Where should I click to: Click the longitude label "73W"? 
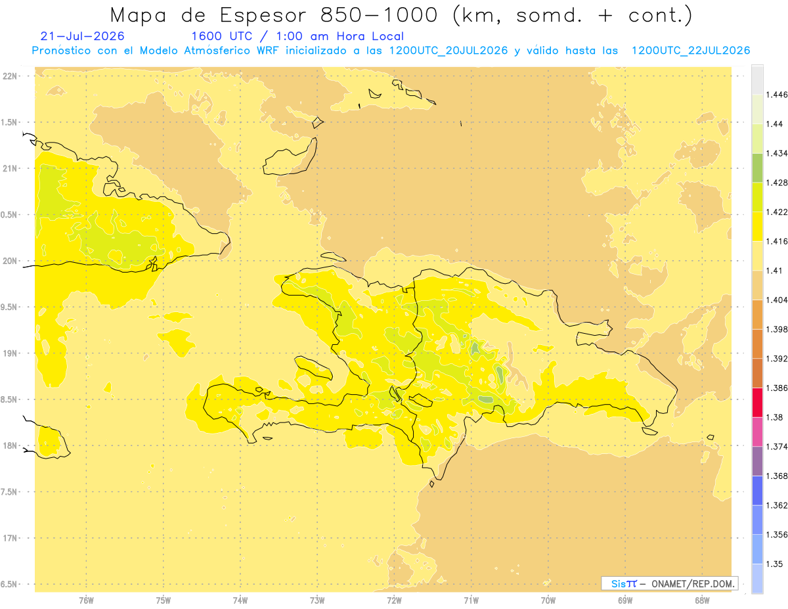coord(317,600)
